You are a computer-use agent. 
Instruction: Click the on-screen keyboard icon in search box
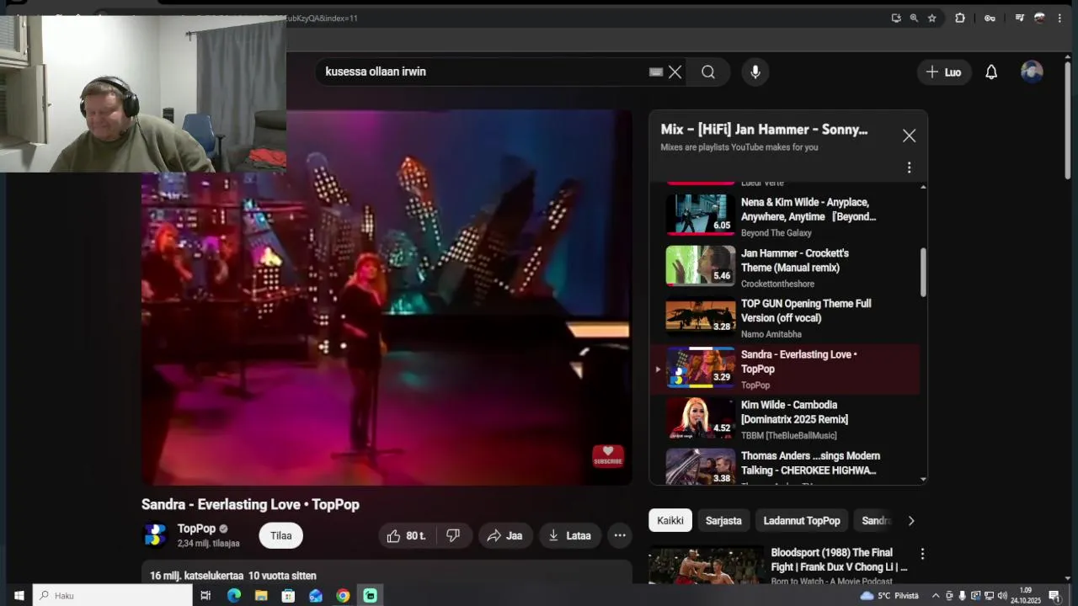656,72
